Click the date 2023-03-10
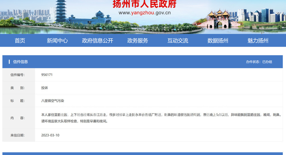 click(x=50, y=135)
